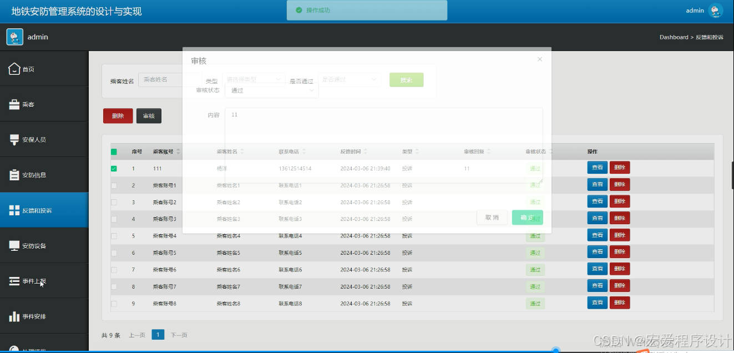Check the checkbox for 乘客账号2 row
Viewport: 734px width, 353px height.
pos(114,203)
